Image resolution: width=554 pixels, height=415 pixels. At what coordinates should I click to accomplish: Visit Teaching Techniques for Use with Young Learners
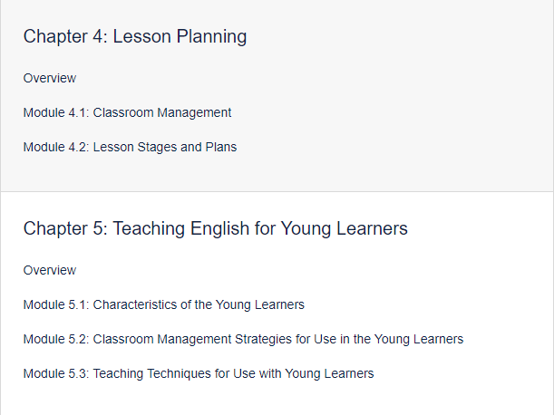coord(233,373)
